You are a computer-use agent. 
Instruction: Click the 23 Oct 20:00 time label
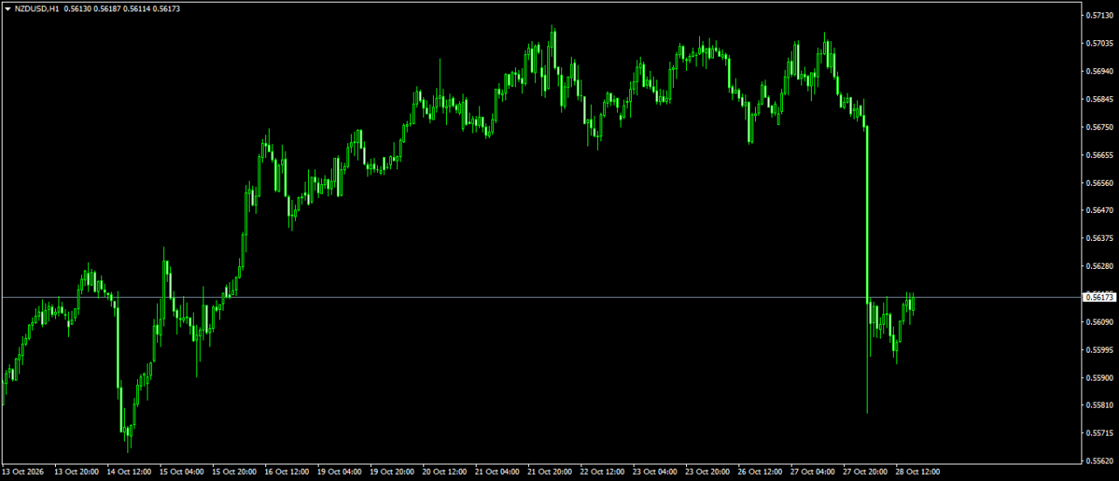708,472
